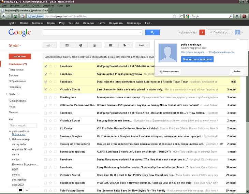249x194 pixels.
Task: Open Документы in the Google bar
Action: [x=116, y=23]
